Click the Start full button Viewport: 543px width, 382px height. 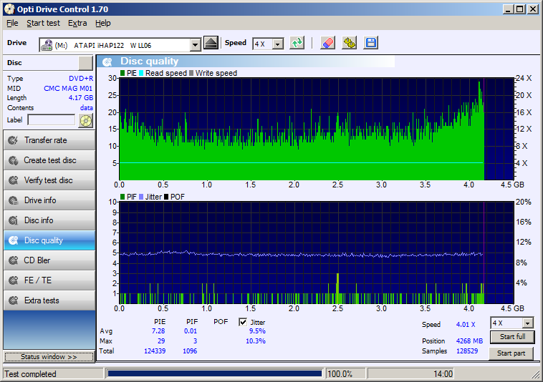512,337
